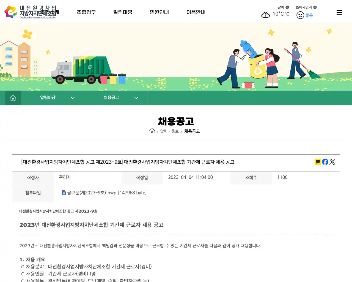The height and width of the screenshot is (282, 352).
Task: Share the post via KakaoTalk icon
Action: click(x=318, y=162)
